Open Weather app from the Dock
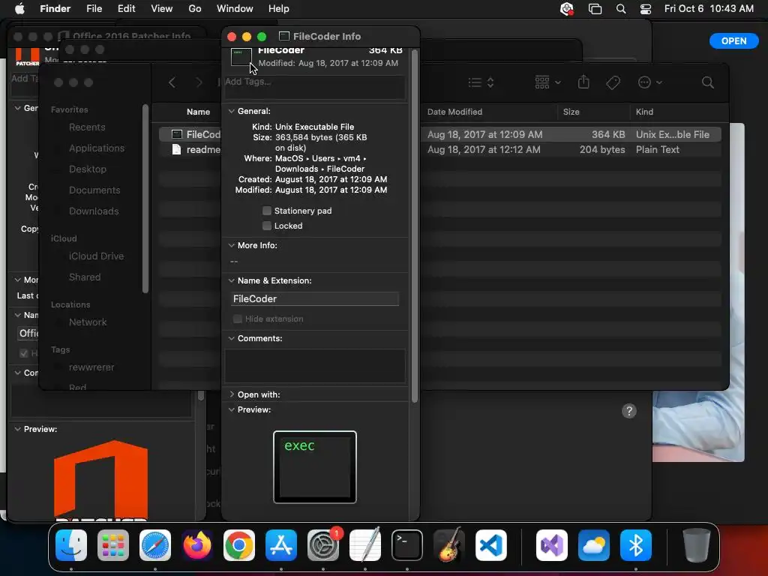This screenshot has width=768, height=576. click(x=594, y=545)
